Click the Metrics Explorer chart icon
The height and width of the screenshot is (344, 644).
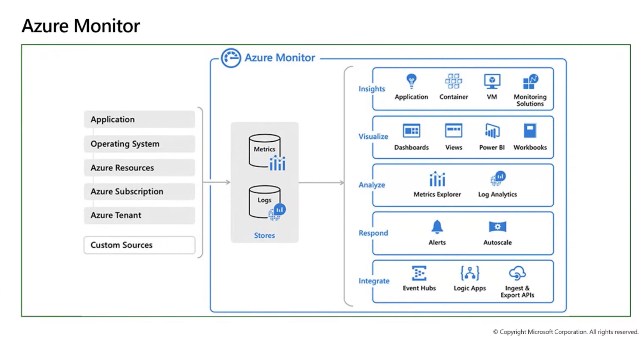coord(437,179)
